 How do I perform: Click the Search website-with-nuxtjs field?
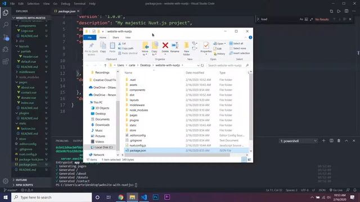tap(228, 66)
